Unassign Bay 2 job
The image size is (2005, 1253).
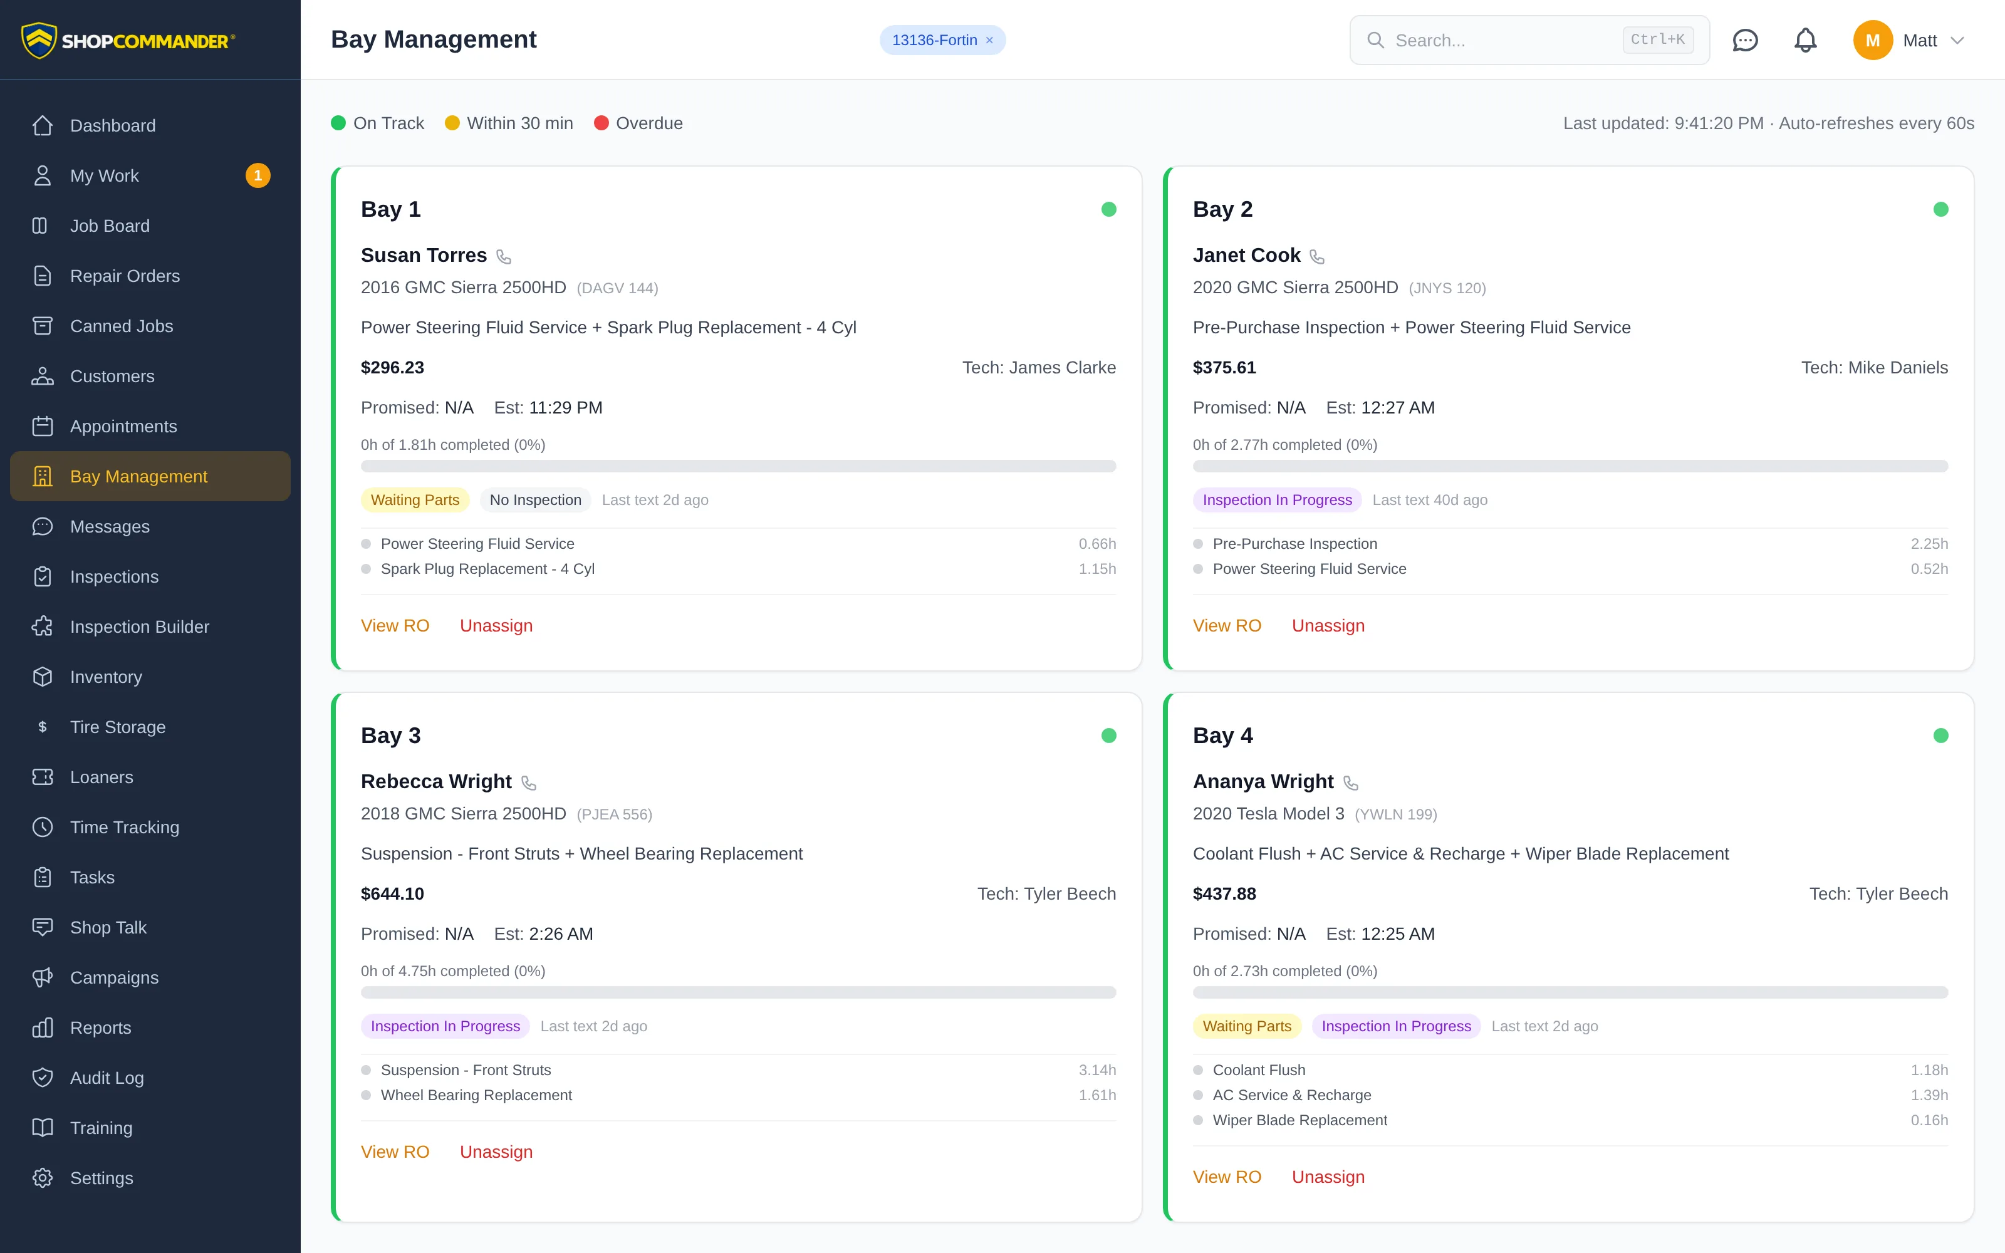pyautogui.click(x=1328, y=626)
